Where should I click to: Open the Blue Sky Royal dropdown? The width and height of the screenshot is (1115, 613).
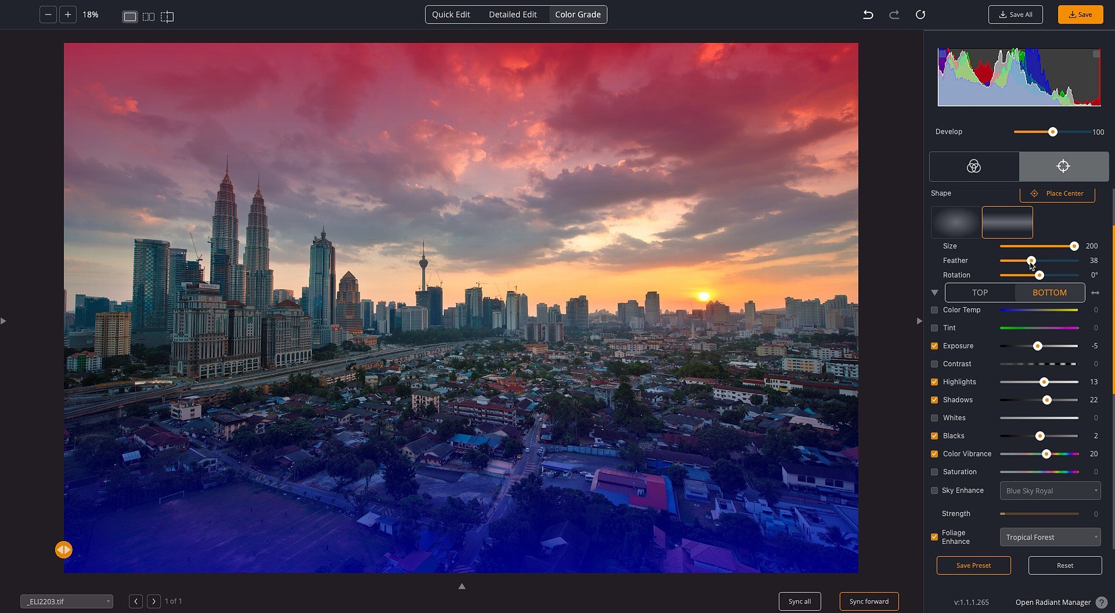coord(1050,491)
